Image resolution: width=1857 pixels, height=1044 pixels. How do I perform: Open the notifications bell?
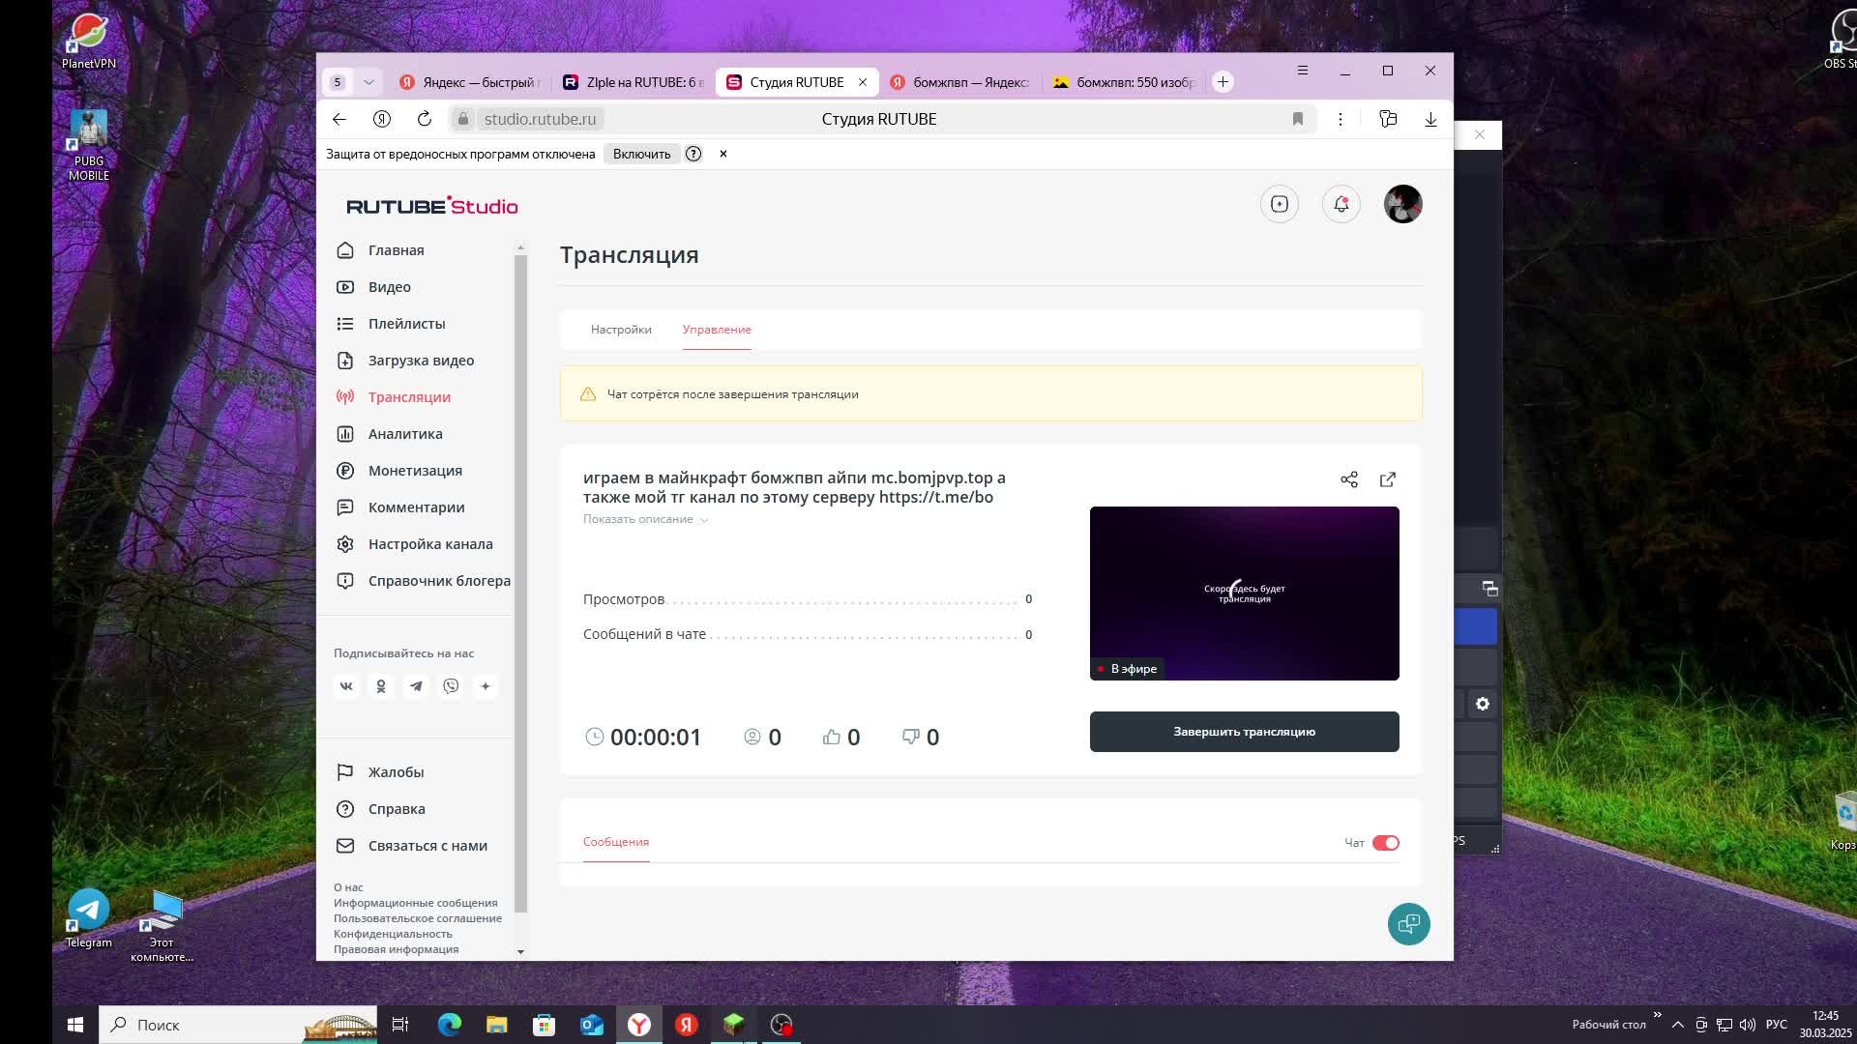click(x=1341, y=204)
